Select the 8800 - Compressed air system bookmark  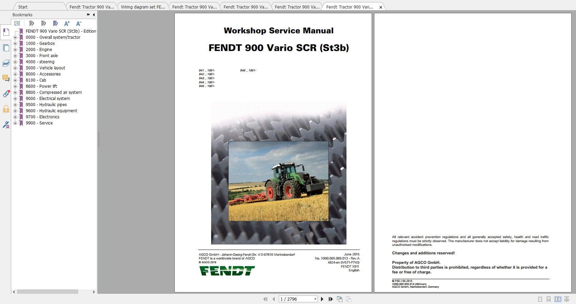tap(54, 92)
